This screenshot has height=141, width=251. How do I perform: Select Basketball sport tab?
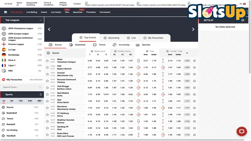pyautogui.click(x=77, y=45)
